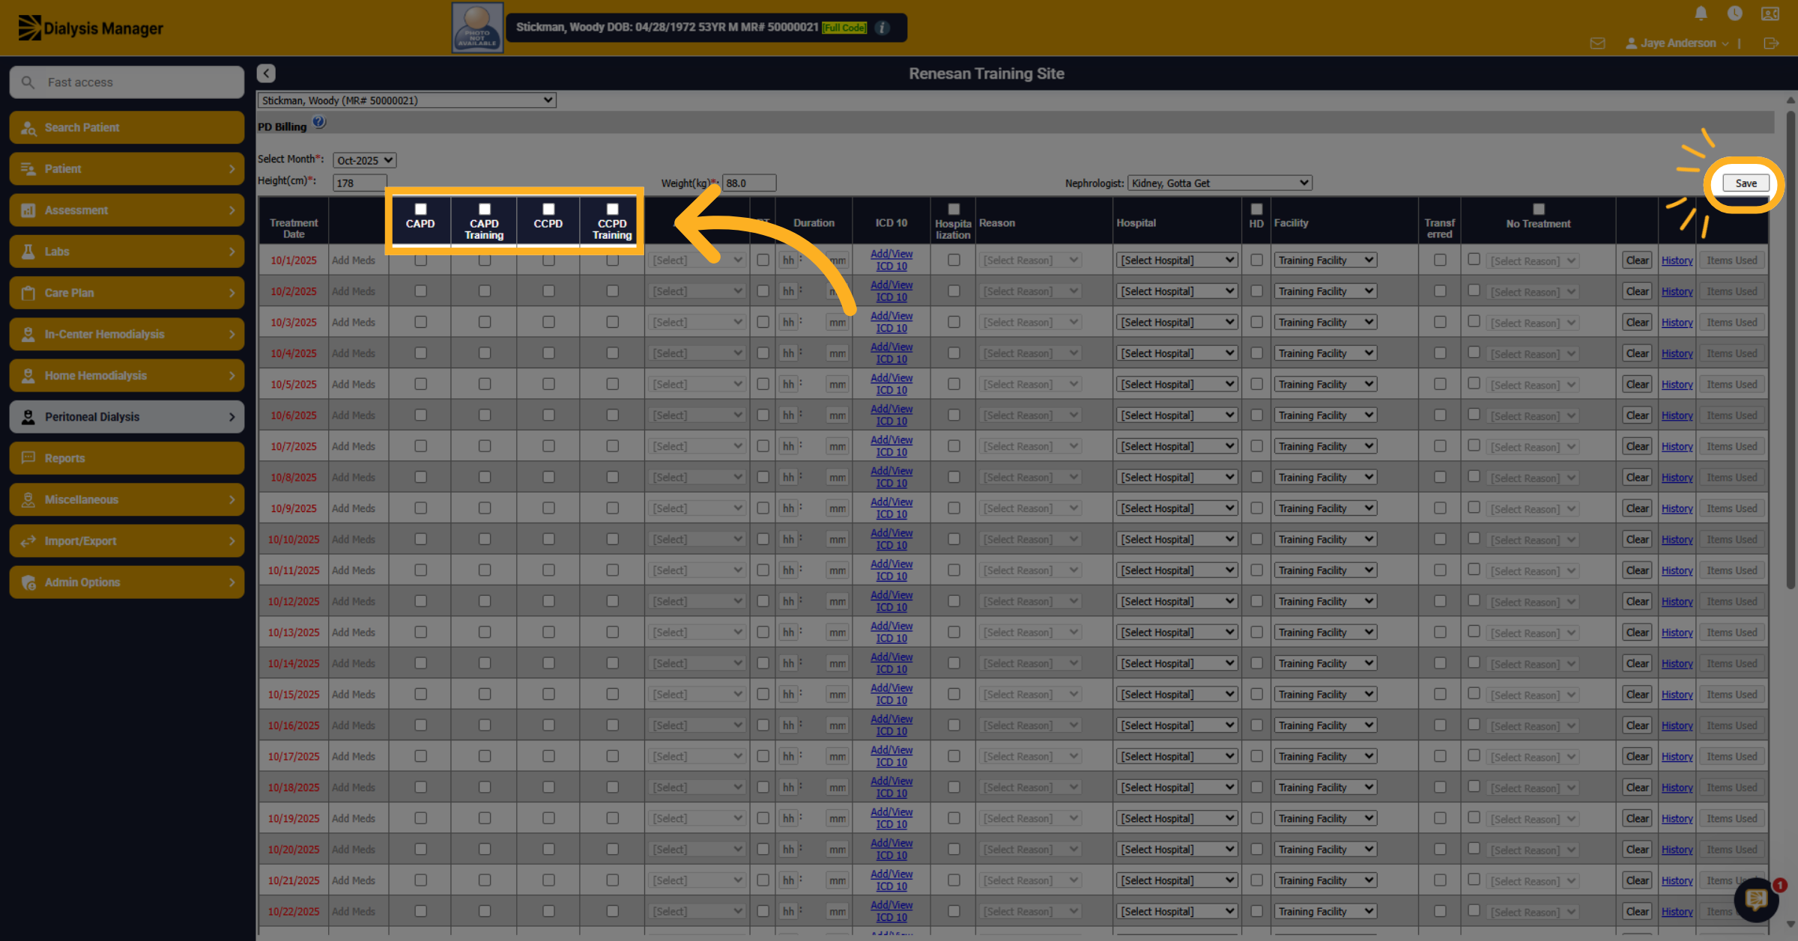This screenshot has width=1798, height=941.
Task: Toggle the Hospitalization header checkbox
Action: (954, 210)
